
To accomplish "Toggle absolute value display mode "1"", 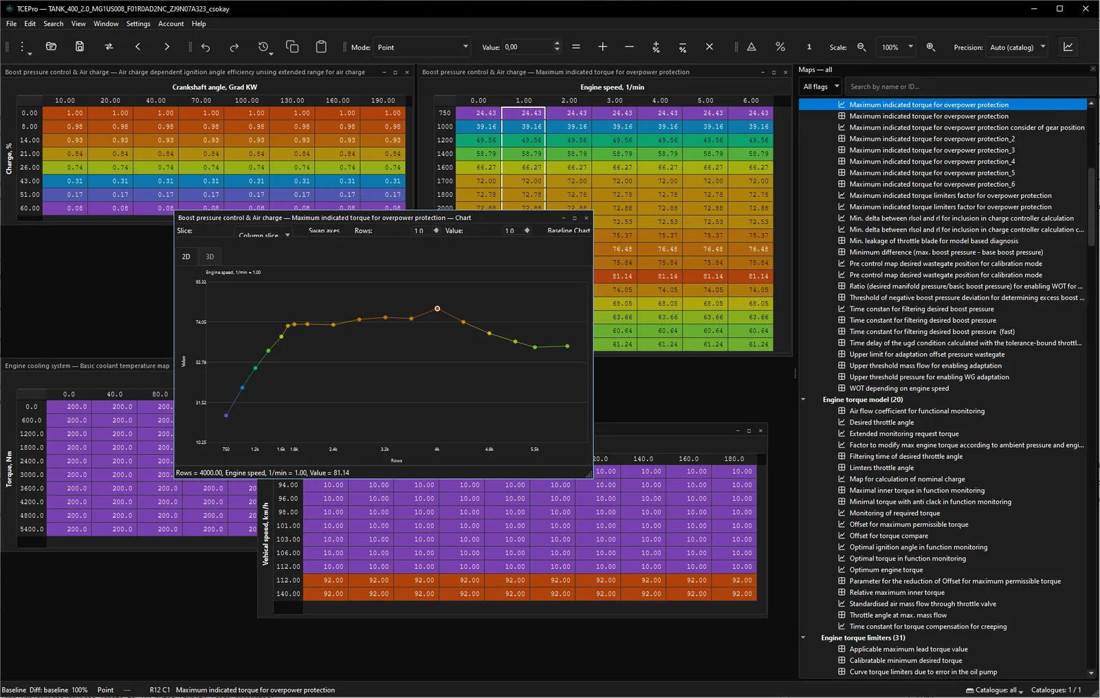I will pyautogui.click(x=809, y=47).
